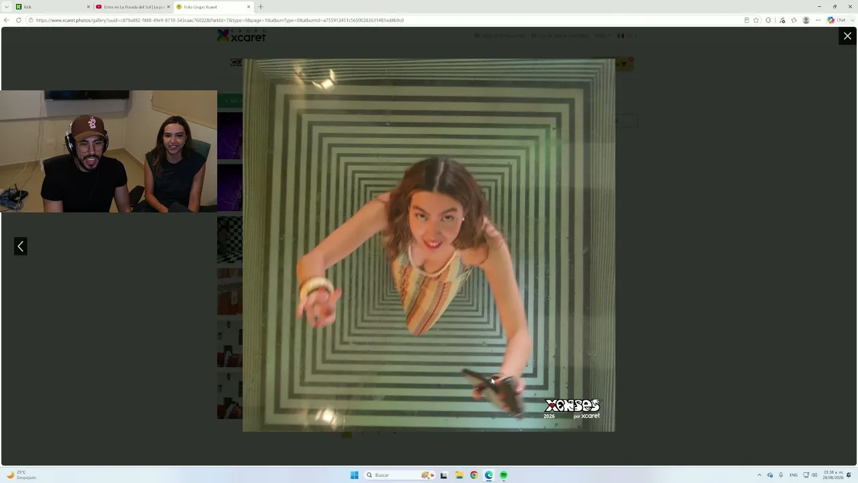Open the clock and date panel

tap(834, 475)
